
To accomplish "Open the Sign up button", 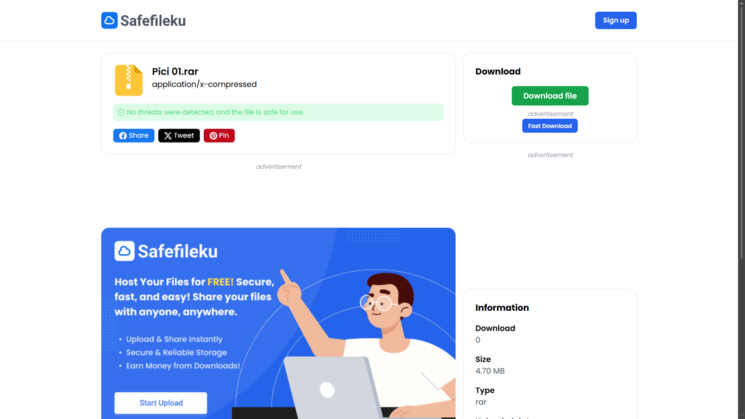I will pos(616,20).
